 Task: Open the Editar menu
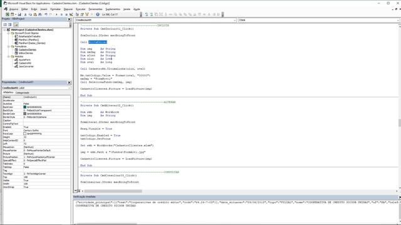click(24, 9)
